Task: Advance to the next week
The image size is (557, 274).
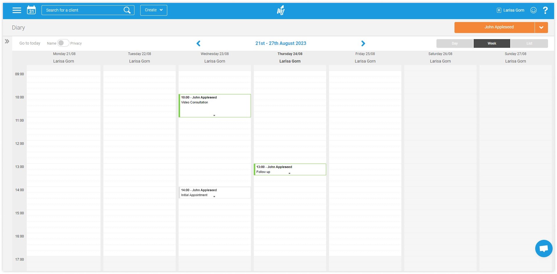Action: point(363,43)
